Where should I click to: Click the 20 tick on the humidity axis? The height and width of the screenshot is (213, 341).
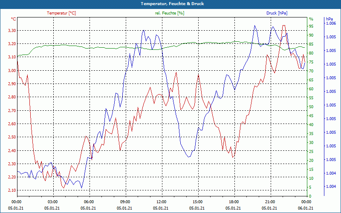tap(311, 161)
